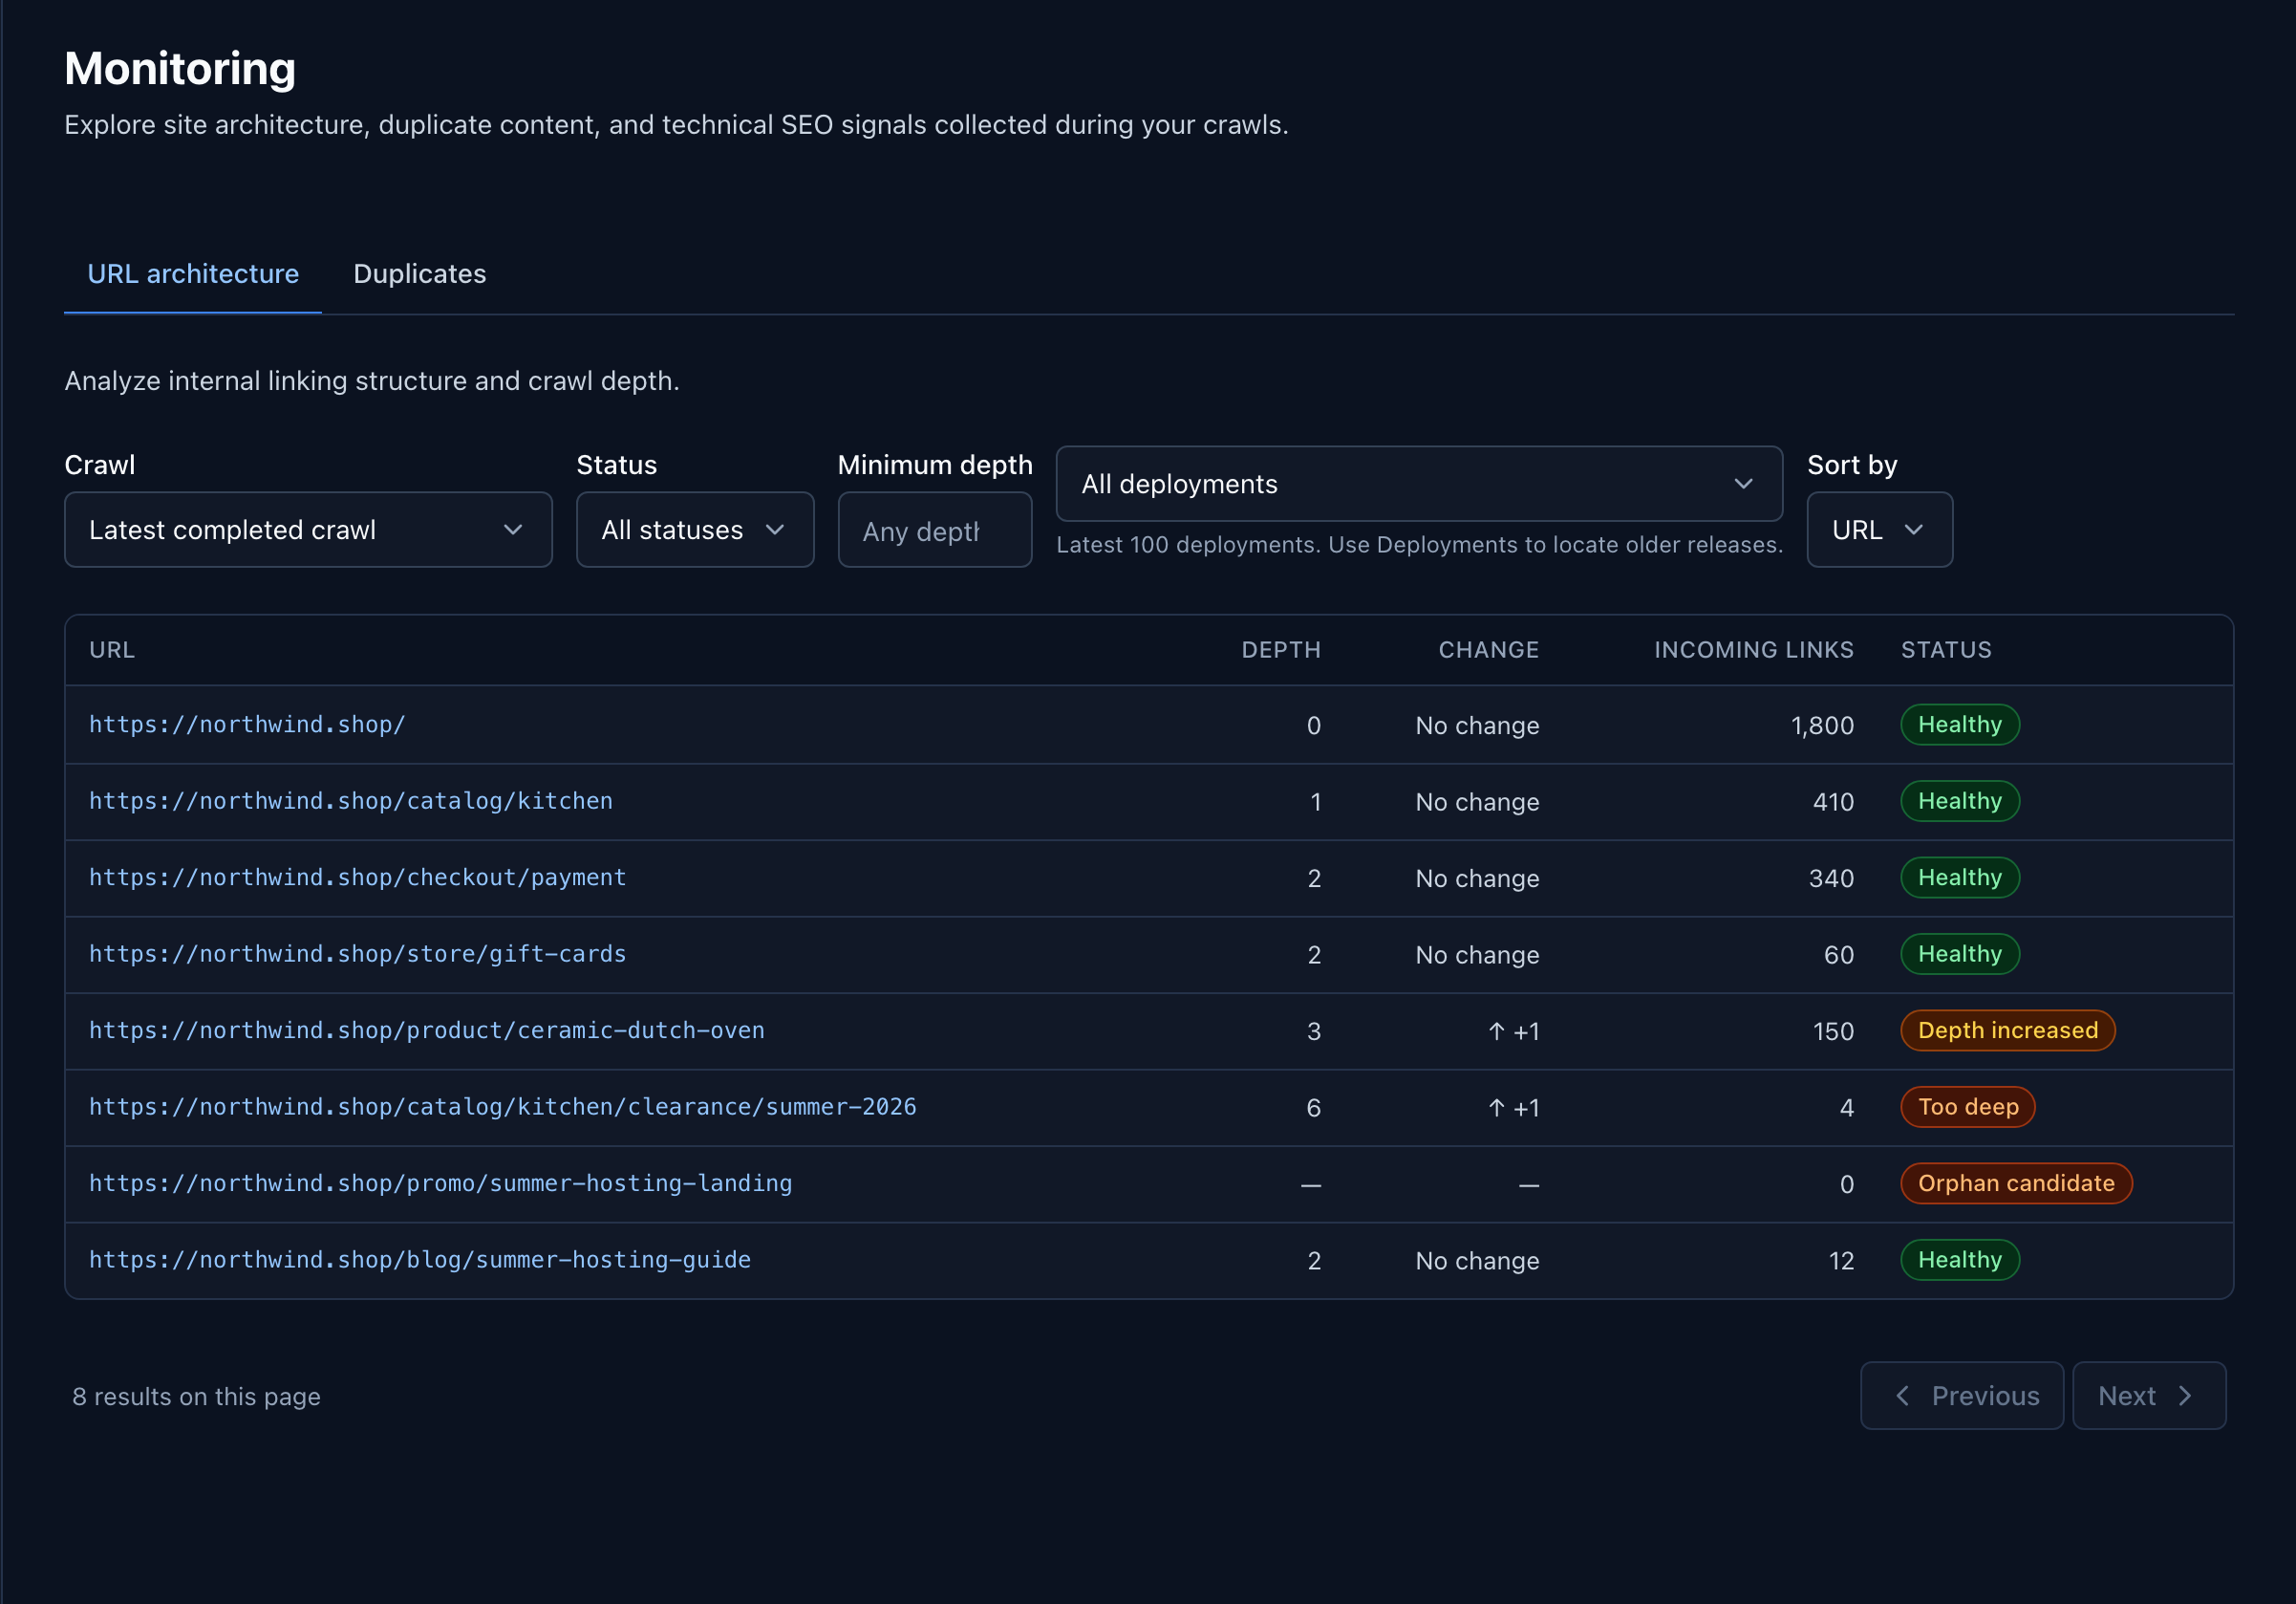The image size is (2296, 1604).
Task: Switch to the URL architecture tab
Action: pyautogui.click(x=193, y=274)
